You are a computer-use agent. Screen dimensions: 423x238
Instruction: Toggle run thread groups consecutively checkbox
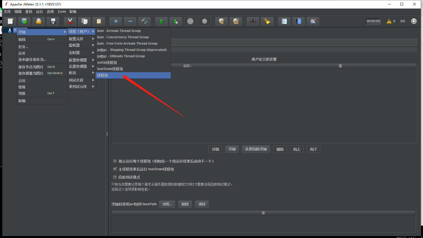point(115,161)
